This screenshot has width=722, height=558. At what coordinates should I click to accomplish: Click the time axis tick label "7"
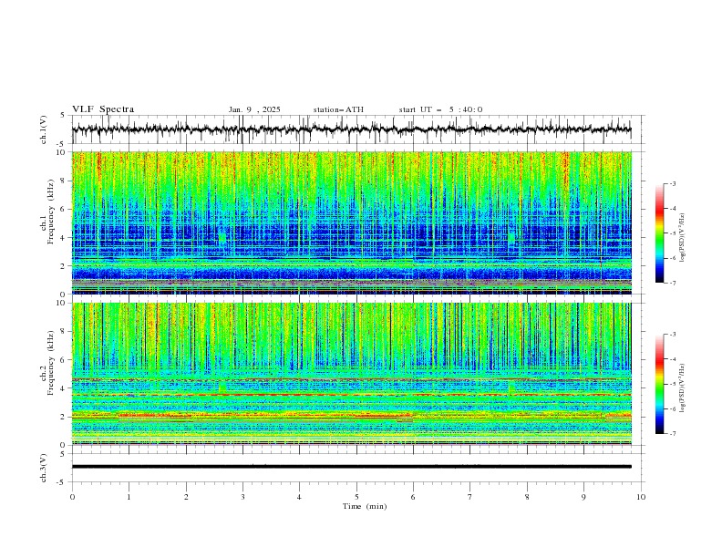tap(470, 497)
